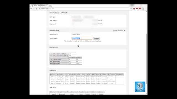Click the scrollbar down arrow
The height and width of the screenshot is (99, 177).
coord(147,94)
